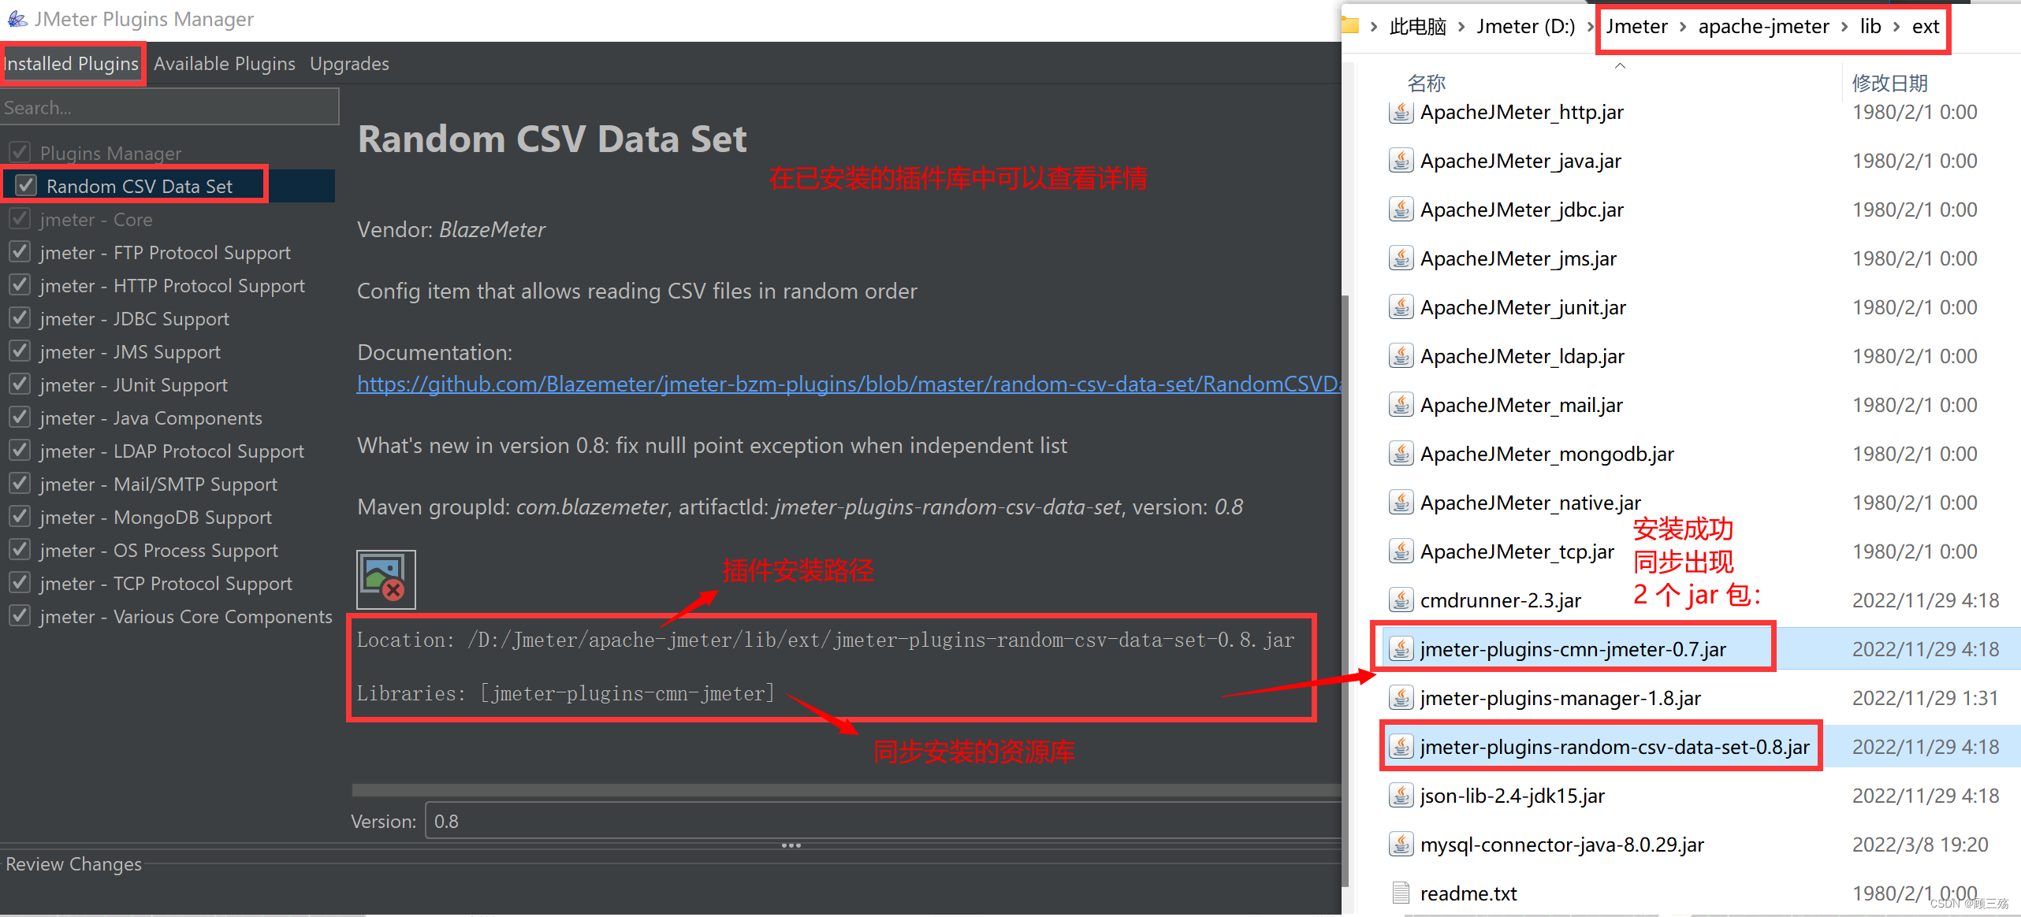Click the jmeter-plugins-manager-1.8.jar file icon
The image size is (2021, 917).
pos(1401,699)
